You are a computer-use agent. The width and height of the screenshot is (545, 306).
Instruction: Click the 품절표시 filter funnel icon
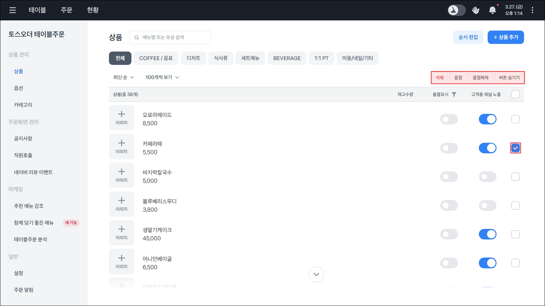coord(454,94)
